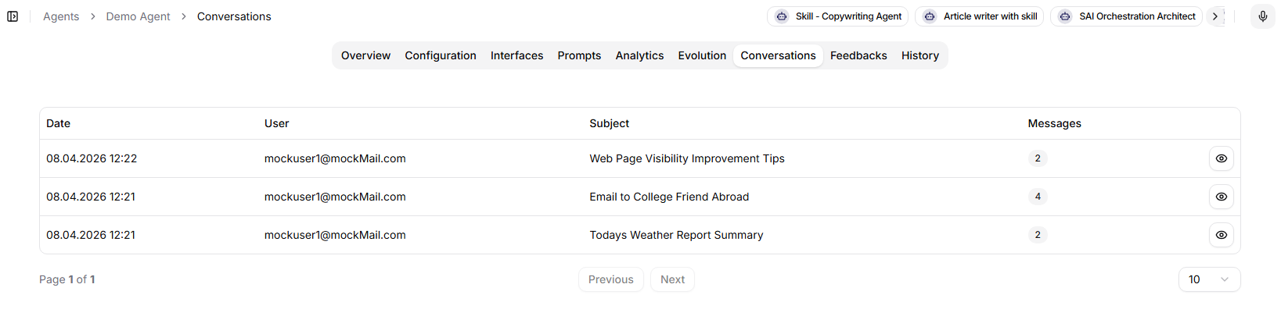Click user email in Web Page Visibility row

click(x=335, y=158)
